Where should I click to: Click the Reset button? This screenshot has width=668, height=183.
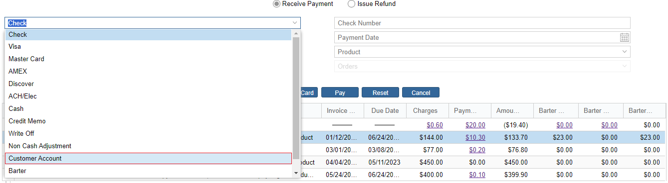pos(380,92)
